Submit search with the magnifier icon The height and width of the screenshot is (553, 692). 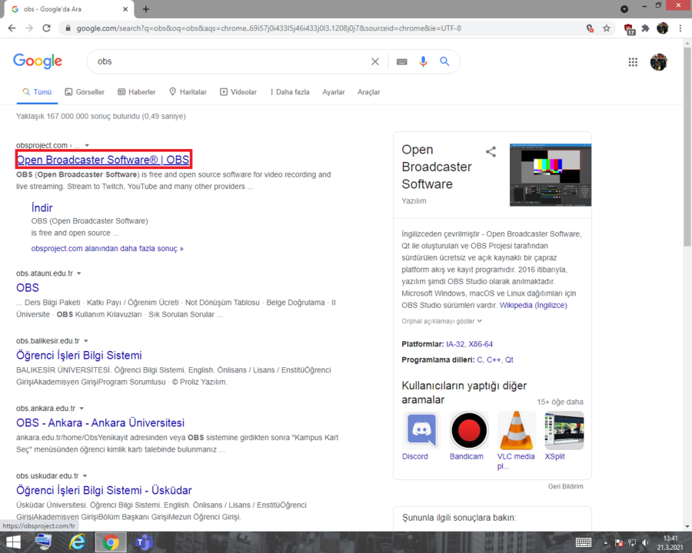pos(444,61)
